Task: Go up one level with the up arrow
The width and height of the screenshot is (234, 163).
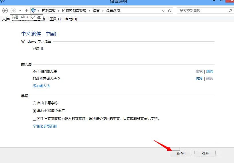Action: click(27, 11)
